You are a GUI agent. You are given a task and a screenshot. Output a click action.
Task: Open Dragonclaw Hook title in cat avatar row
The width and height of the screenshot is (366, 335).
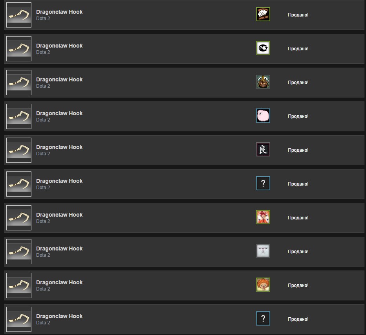tap(59, 248)
